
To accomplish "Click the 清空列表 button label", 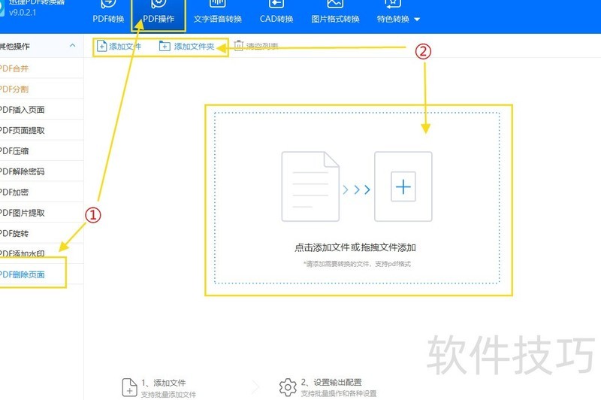I will [262, 47].
